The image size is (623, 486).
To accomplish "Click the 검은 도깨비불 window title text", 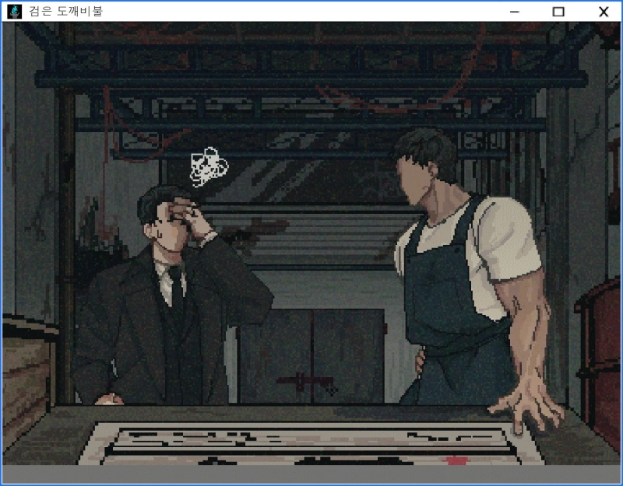I will 65,12.
